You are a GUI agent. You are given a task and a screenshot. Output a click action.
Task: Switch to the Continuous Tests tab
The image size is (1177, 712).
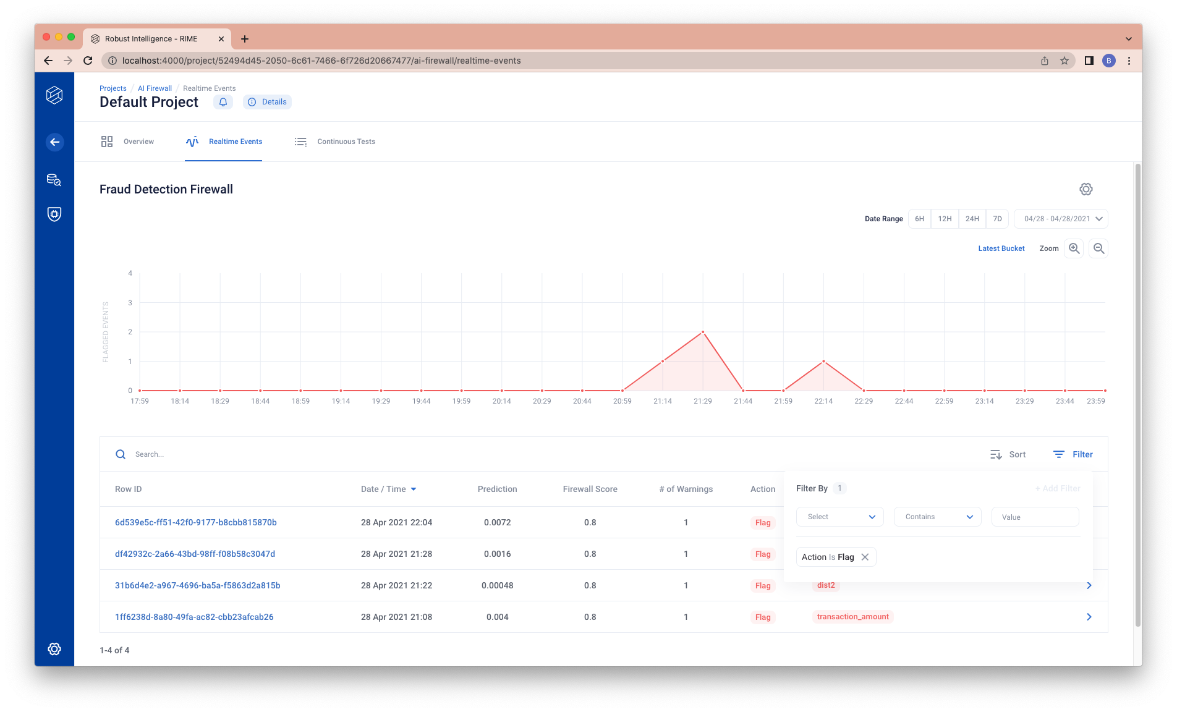tap(334, 142)
